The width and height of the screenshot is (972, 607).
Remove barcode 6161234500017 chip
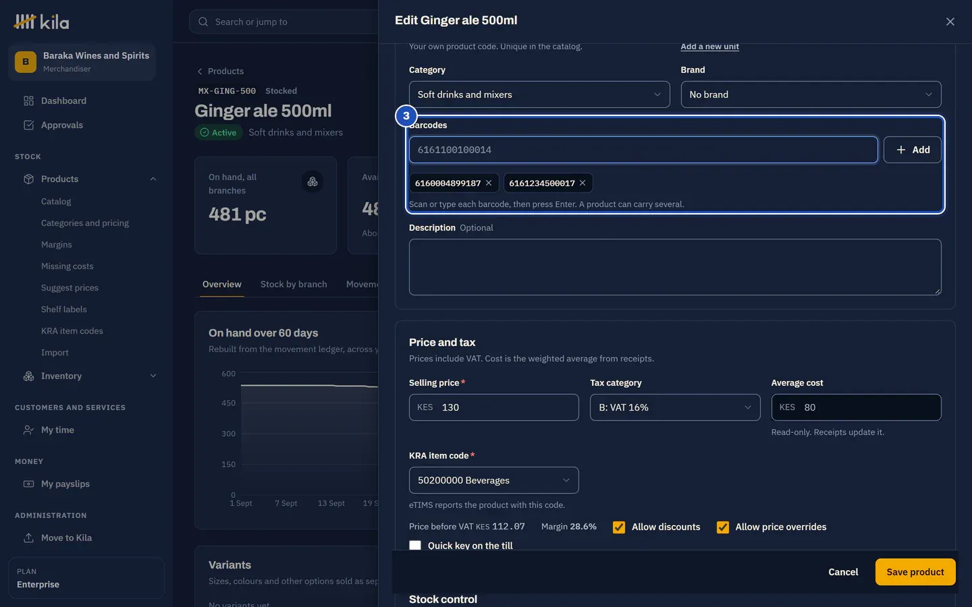[583, 183]
